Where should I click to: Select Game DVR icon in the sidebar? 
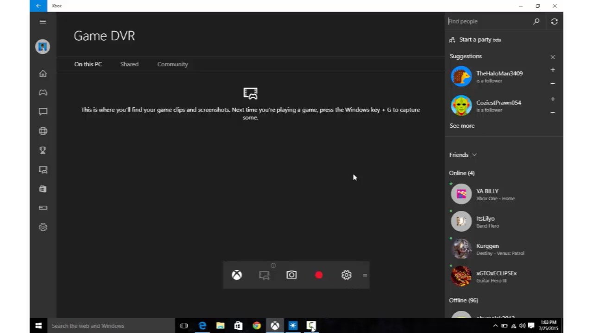[x=43, y=170]
